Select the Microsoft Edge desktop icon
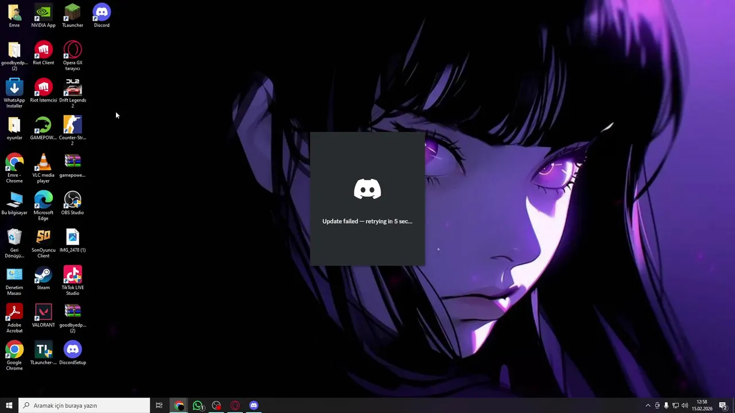 (43, 205)
